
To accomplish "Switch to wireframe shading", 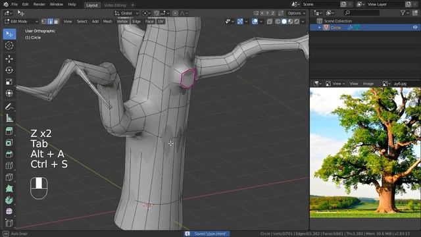I will [278, 22].
